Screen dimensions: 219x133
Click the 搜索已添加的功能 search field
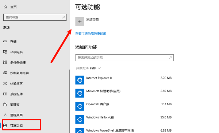[124, 58]
